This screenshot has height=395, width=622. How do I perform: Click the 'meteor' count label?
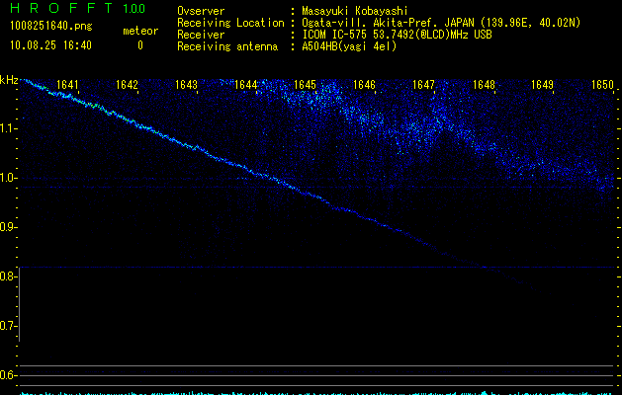[x=140, y=31]
